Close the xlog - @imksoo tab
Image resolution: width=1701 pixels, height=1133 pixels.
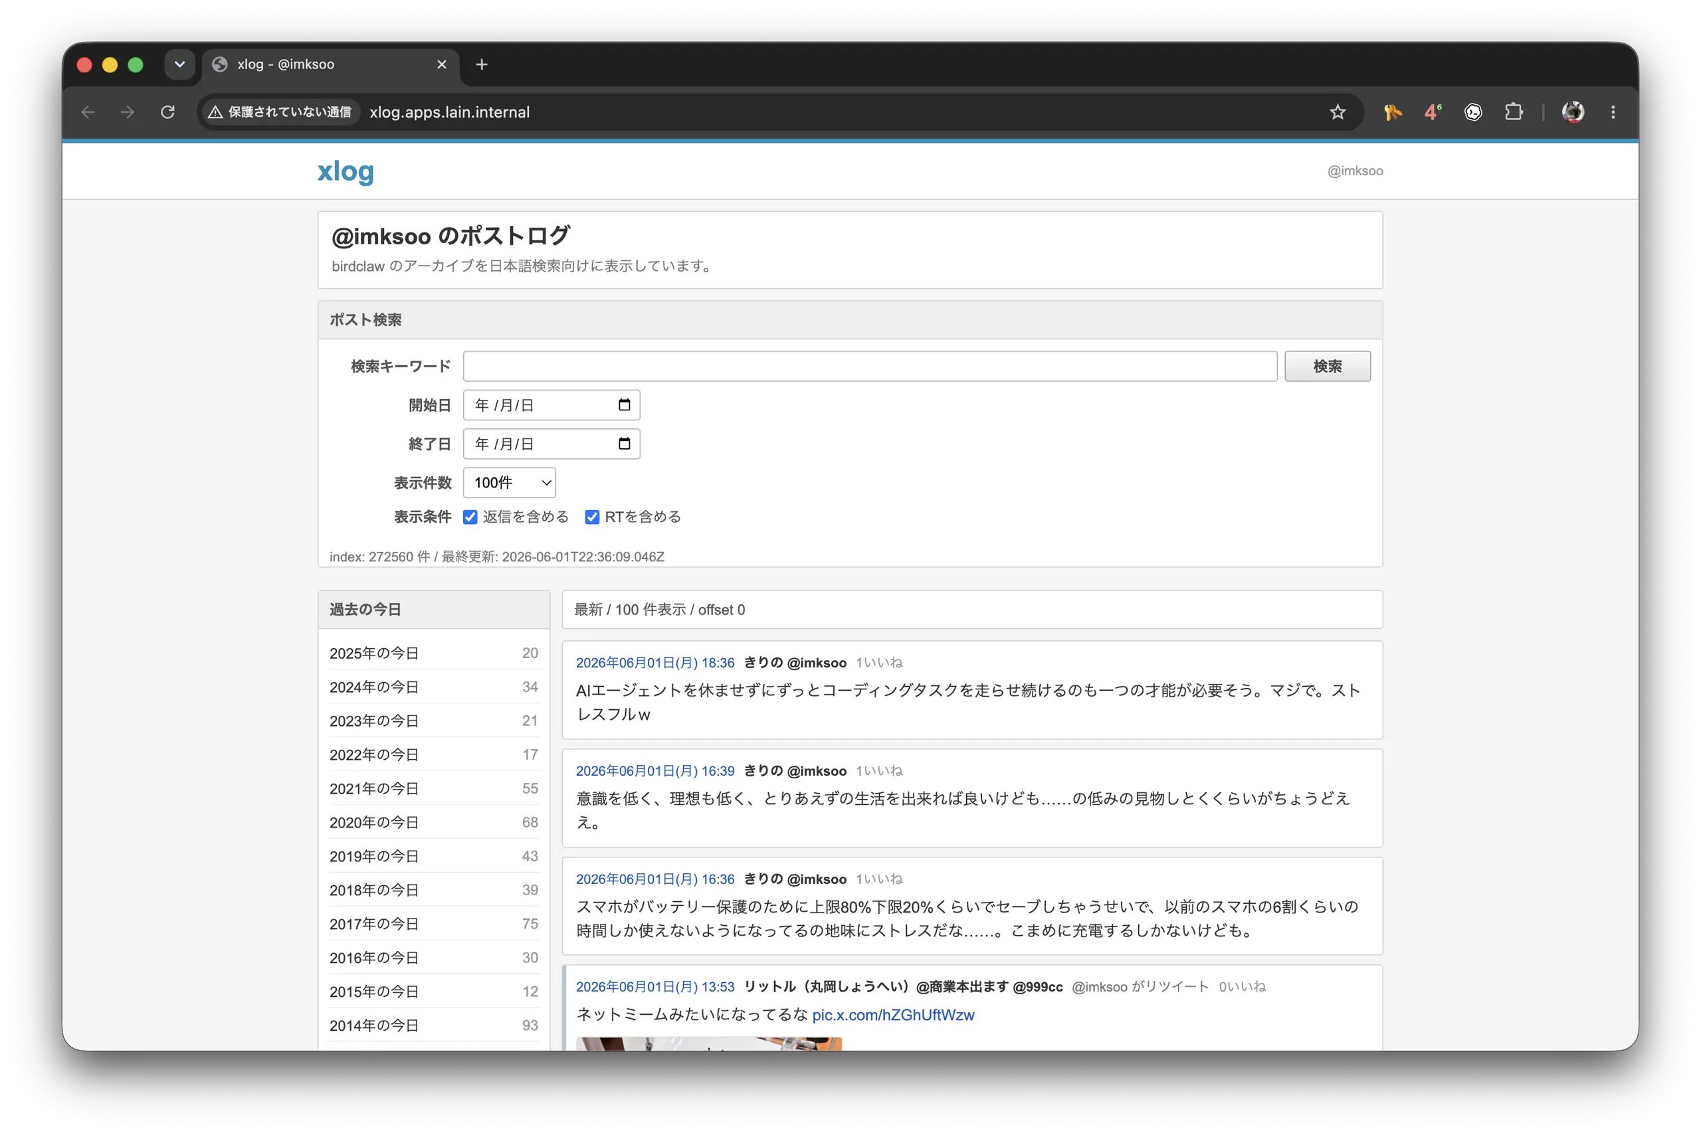(442, 64)
